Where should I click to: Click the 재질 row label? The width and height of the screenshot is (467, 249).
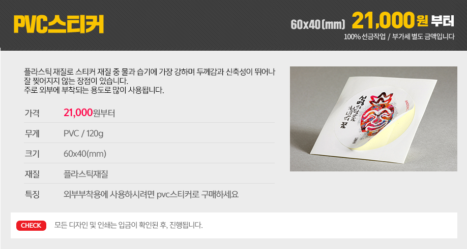(32, 174)
